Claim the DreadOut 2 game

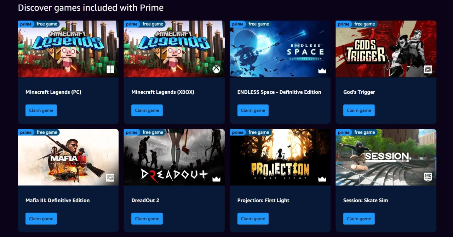click(147, 219)
